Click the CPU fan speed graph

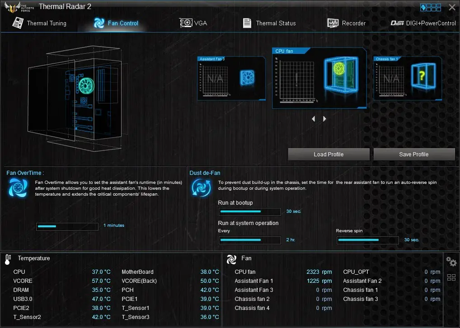click(x=296, y=81)
